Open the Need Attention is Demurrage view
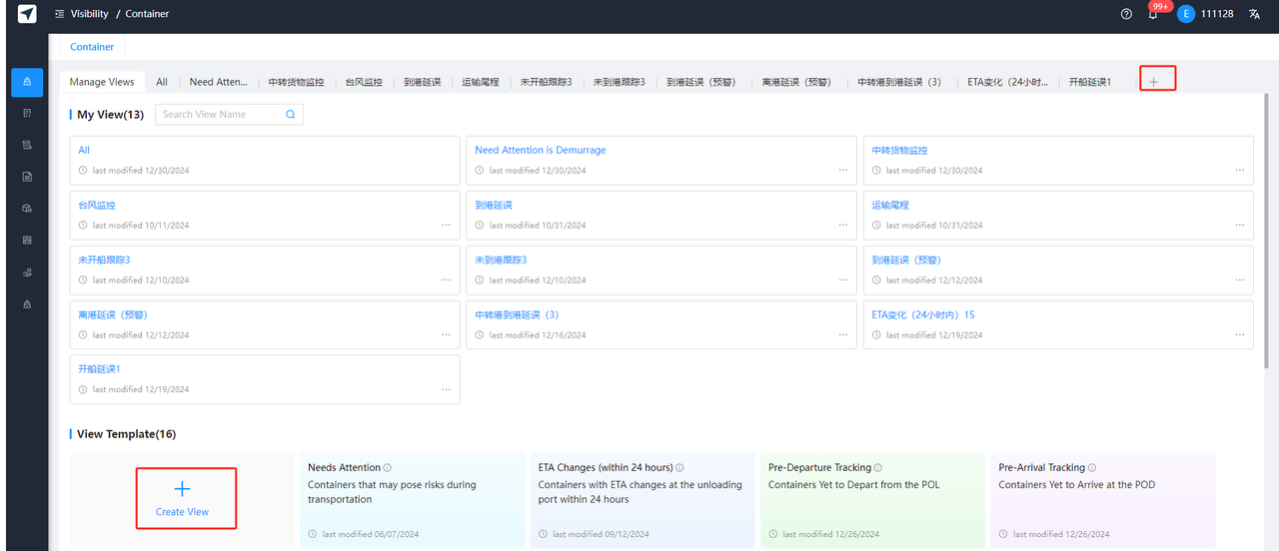Viewport: 1279px width, 551px height. (x=541, y=150)
